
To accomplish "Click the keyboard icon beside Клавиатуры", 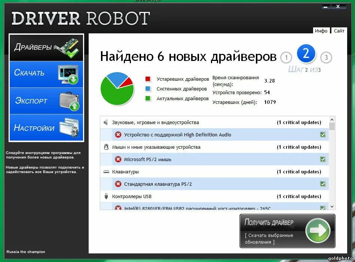I will click(x=106, y=172).
